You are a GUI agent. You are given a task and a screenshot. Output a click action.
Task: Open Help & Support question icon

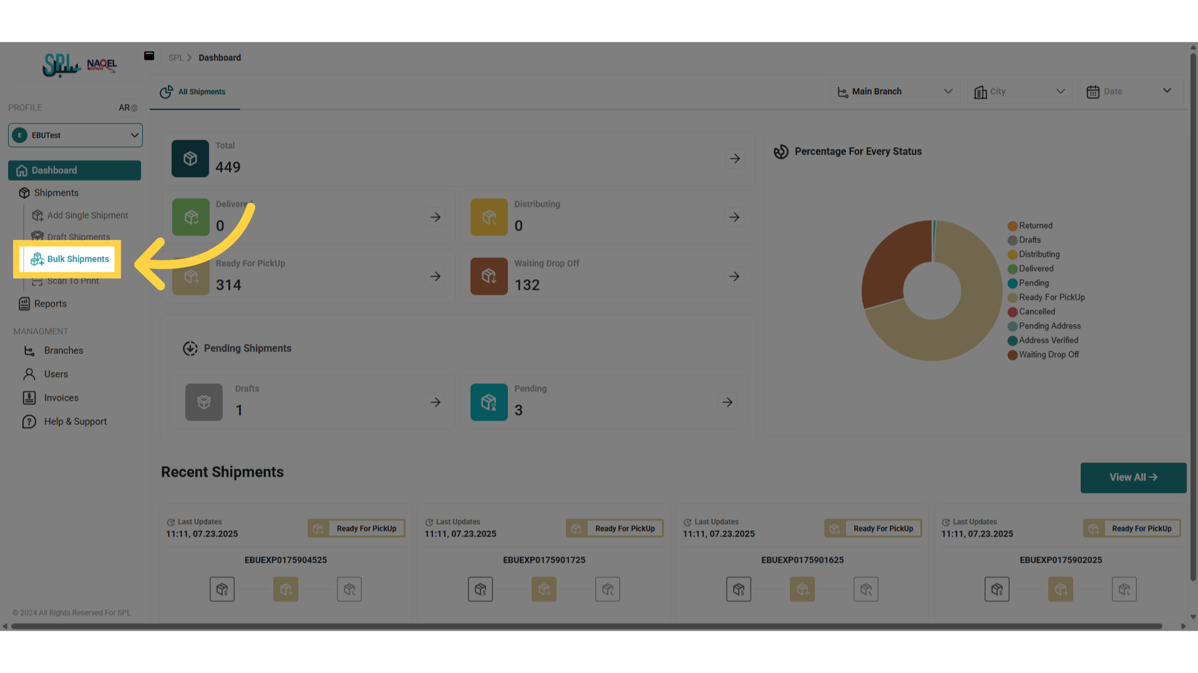coord(29,422)
